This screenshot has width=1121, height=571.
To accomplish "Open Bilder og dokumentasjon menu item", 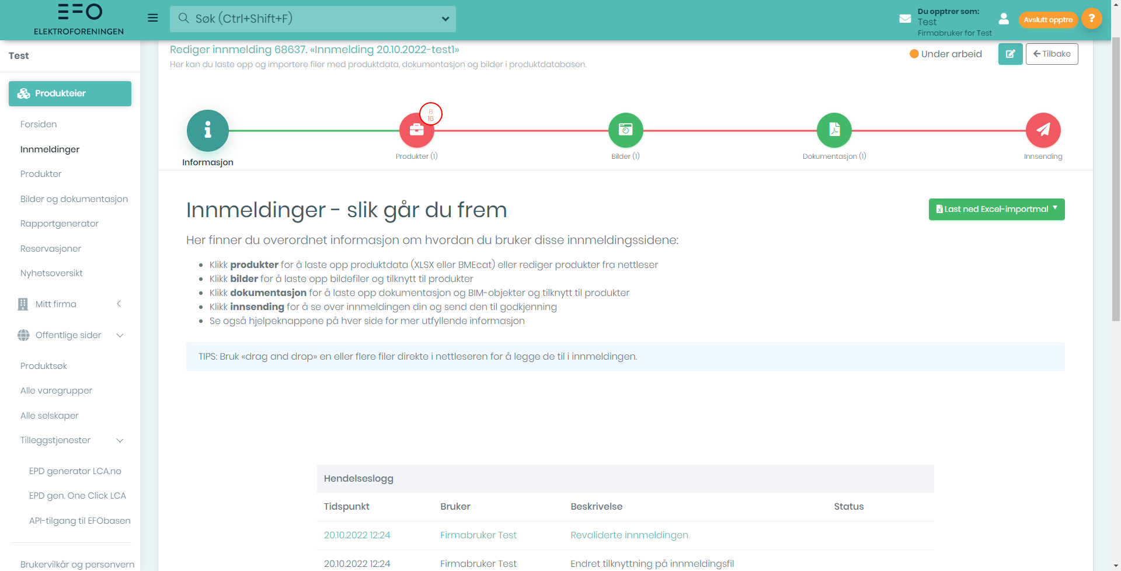I will point(74,199).
